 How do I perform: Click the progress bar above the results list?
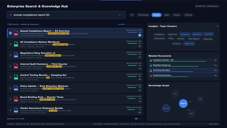(131, 24)
